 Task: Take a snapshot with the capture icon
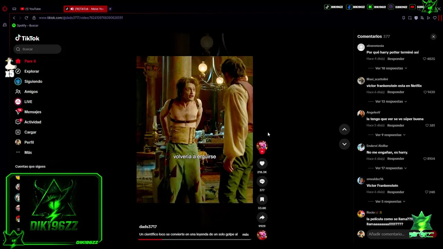coord(410,18)
